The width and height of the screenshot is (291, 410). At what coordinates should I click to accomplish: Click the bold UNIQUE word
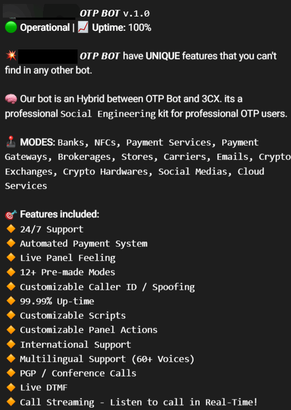tap(163, 56)
